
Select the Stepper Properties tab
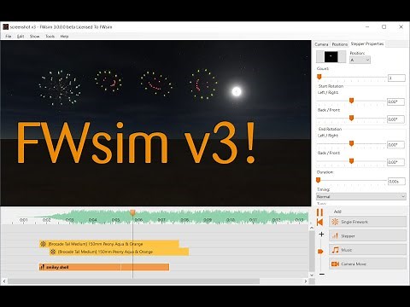[367, 43]
